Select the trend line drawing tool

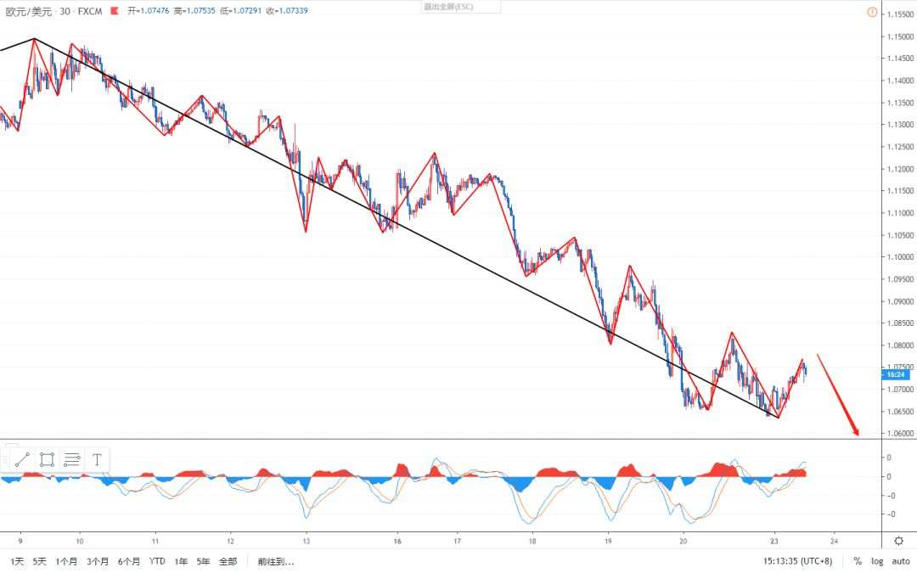(x=22, y=460)
